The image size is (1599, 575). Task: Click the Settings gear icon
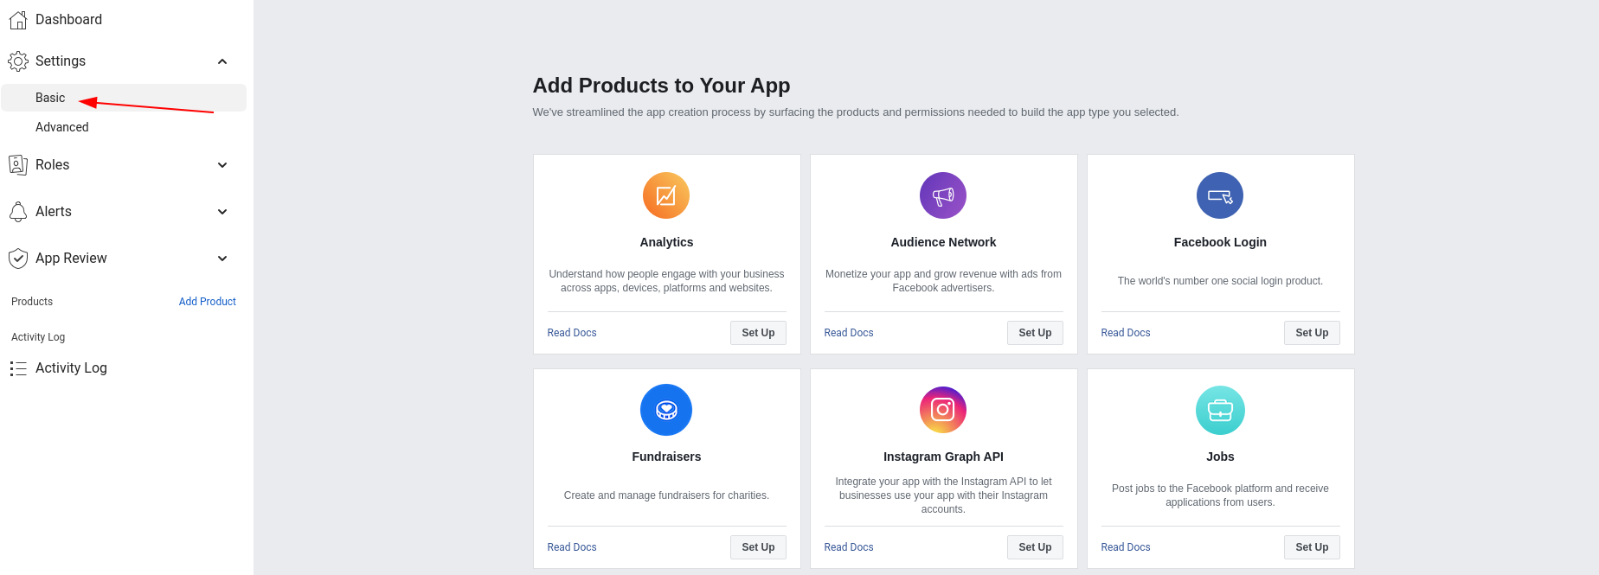tap(18, 61)
